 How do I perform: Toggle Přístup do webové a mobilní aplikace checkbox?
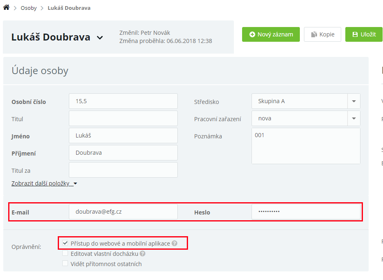coord(65,243)
